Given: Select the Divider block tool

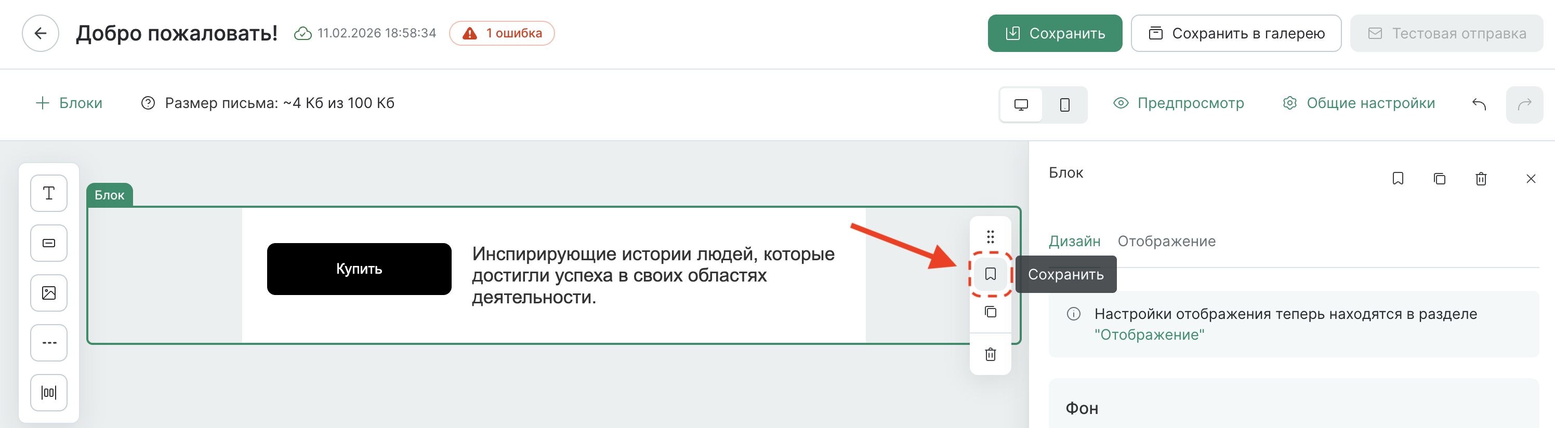Looking at the screenshot, I should [48, 342].
